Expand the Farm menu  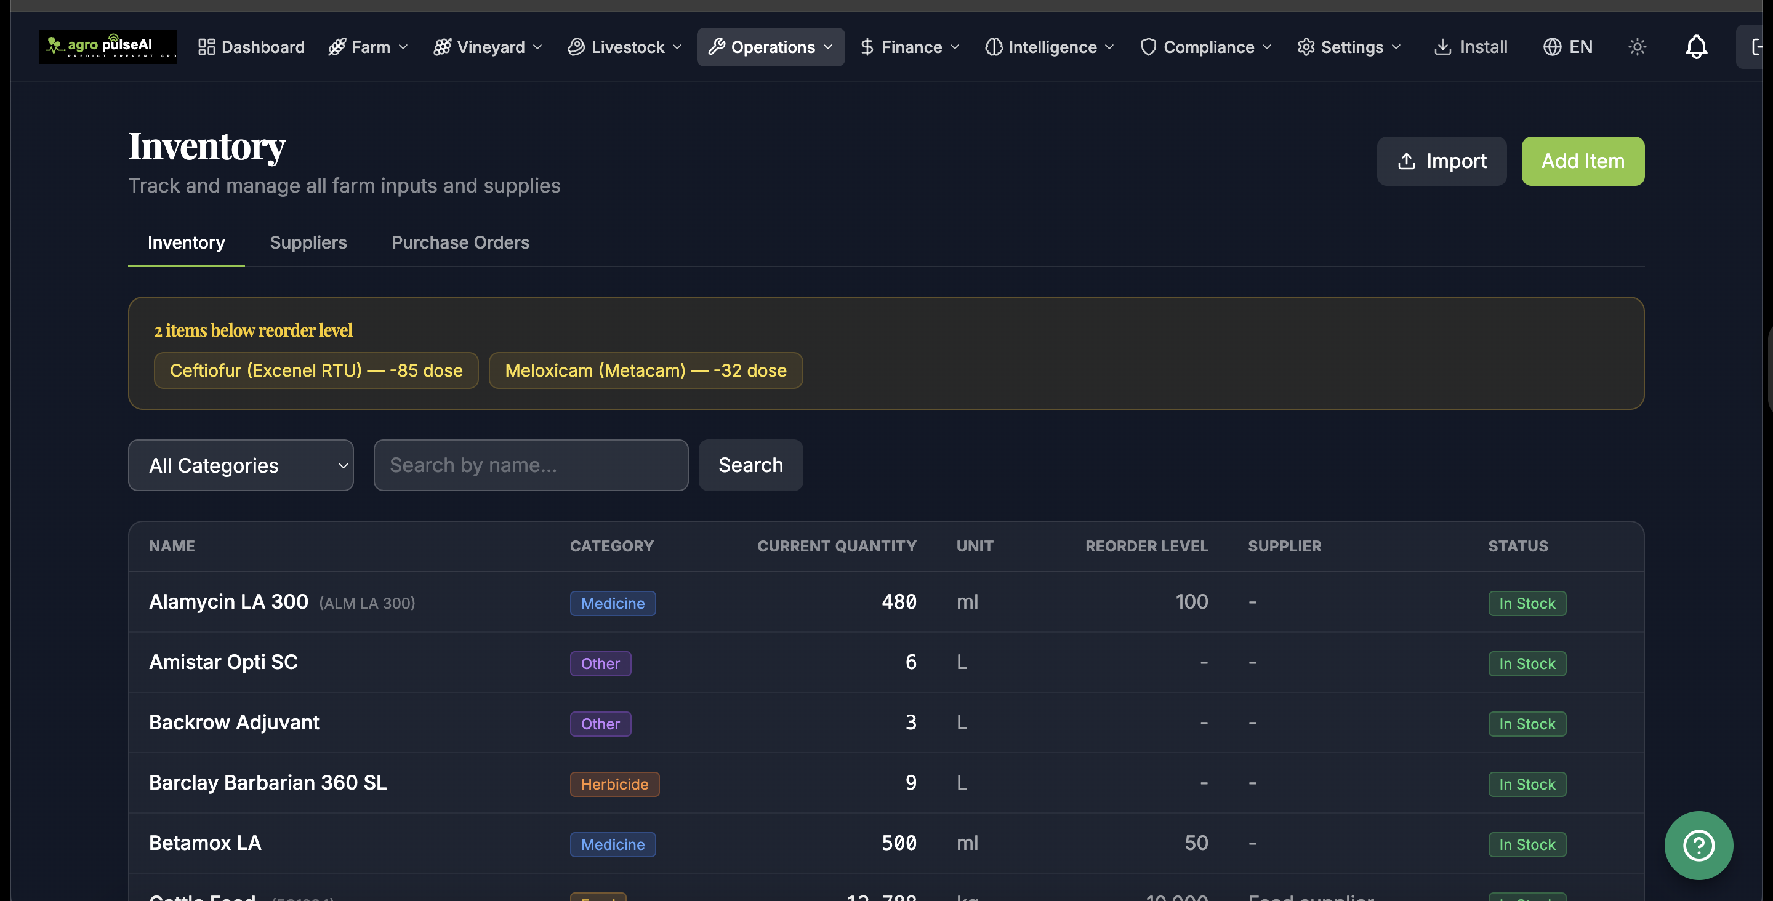[x=369, y=47]
